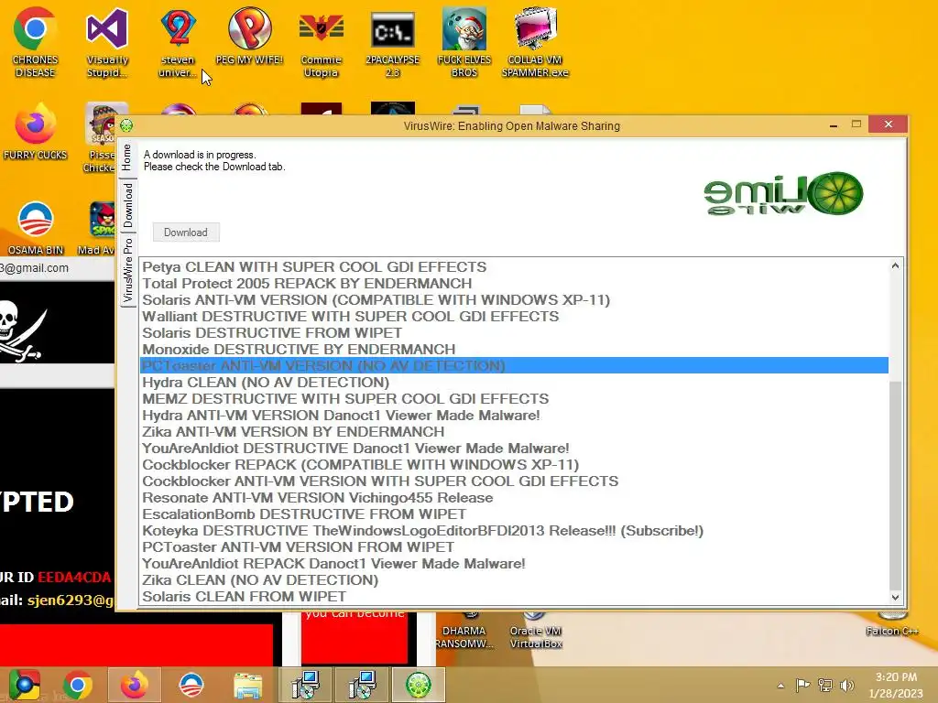Image resolution: width=938 pixels, height=703 pixels.
Task: Select Solaris ANTI-VM VERSION (COMPATIBLE WITH WINDOWS XP-11)
Action: [x=514, y=300]
